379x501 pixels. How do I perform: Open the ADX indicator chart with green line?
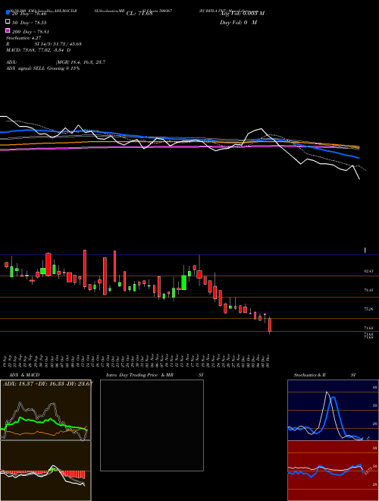45,410
